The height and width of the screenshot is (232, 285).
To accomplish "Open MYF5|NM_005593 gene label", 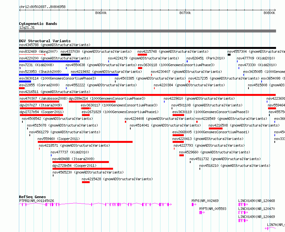I will point(213,209).
